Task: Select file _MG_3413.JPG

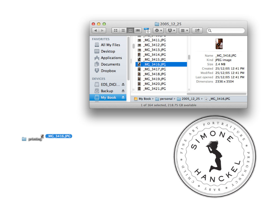Action: click(161, 50)
